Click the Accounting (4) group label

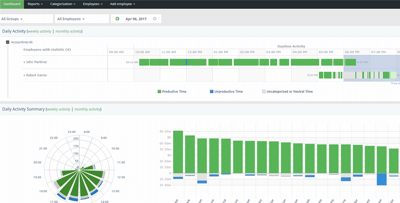coord(22,42)
